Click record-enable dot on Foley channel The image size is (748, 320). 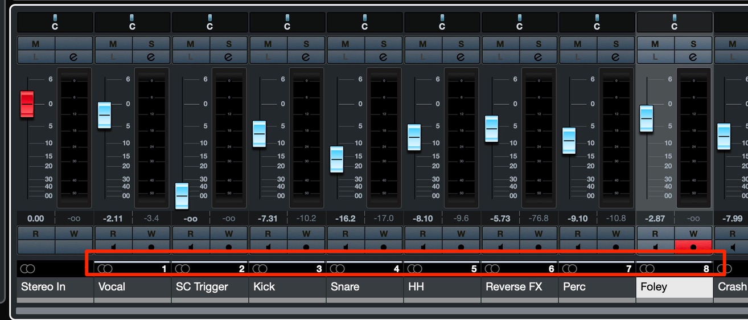pos(693,247)
